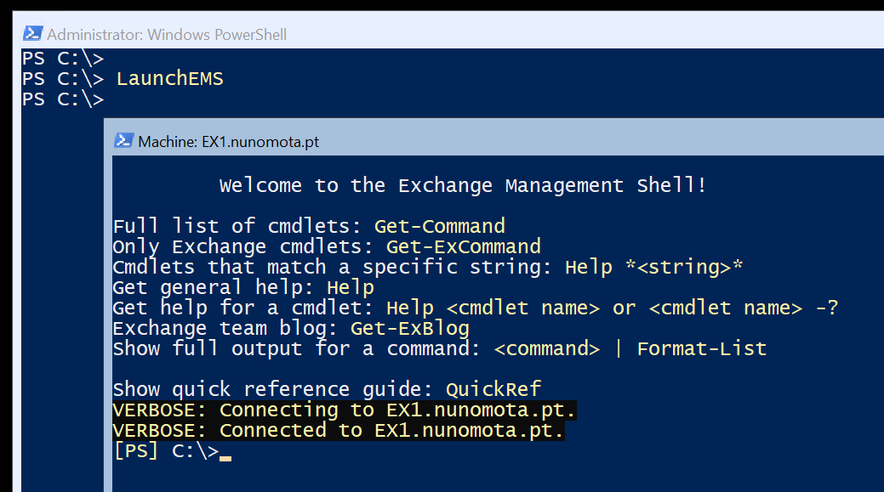Click the Help word after Get general help
Viewport: 884px width, 492px height.
tap(351, 287)
